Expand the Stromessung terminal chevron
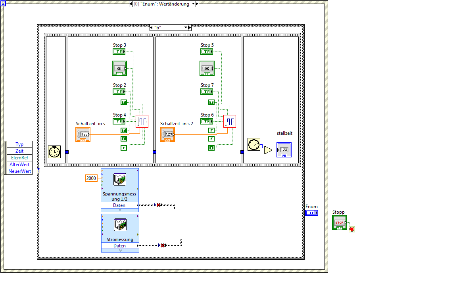Viewport: 457px width, 291px height. [x=120, y=250]
